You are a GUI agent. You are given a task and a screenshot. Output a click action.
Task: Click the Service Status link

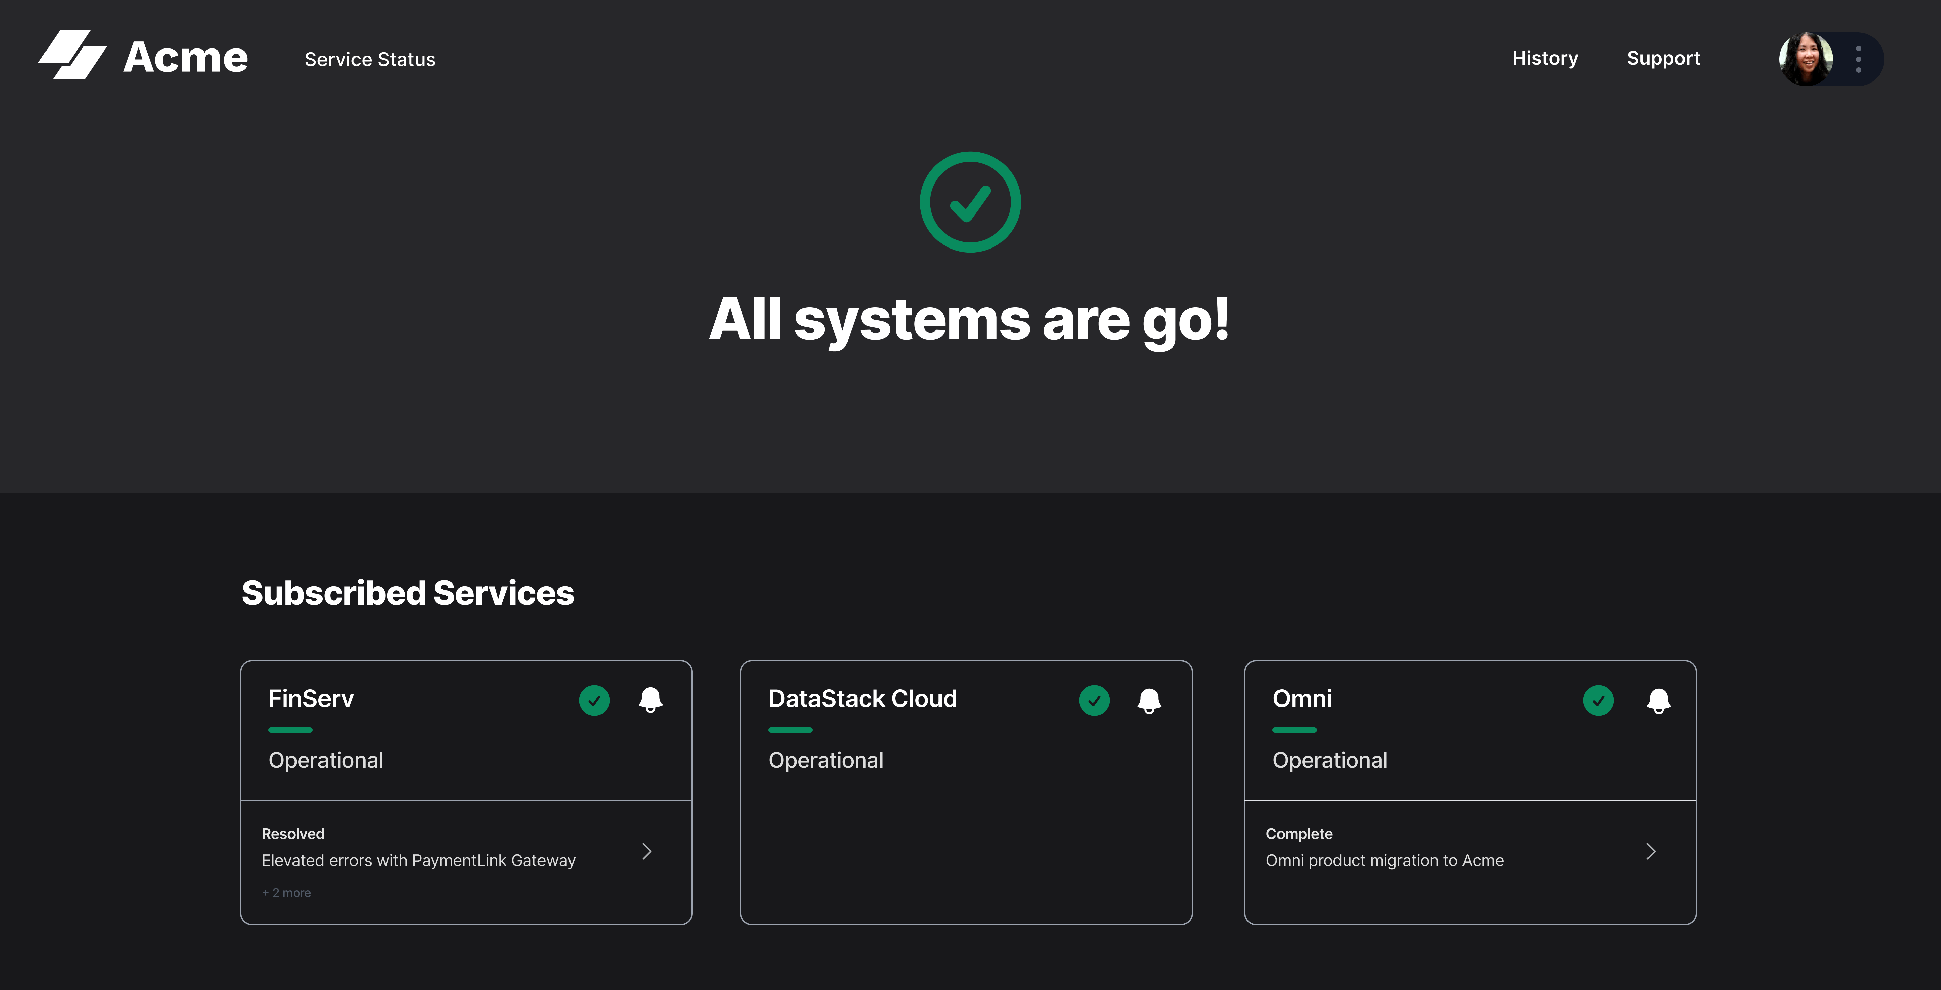(x=369, y=59)
